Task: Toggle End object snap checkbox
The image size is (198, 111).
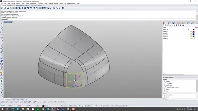Action: (2, 102)
